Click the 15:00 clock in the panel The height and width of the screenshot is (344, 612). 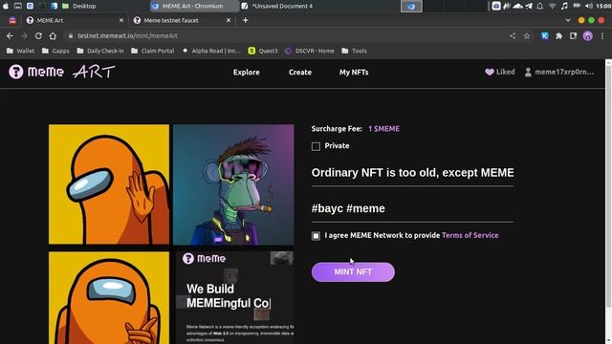603,6
